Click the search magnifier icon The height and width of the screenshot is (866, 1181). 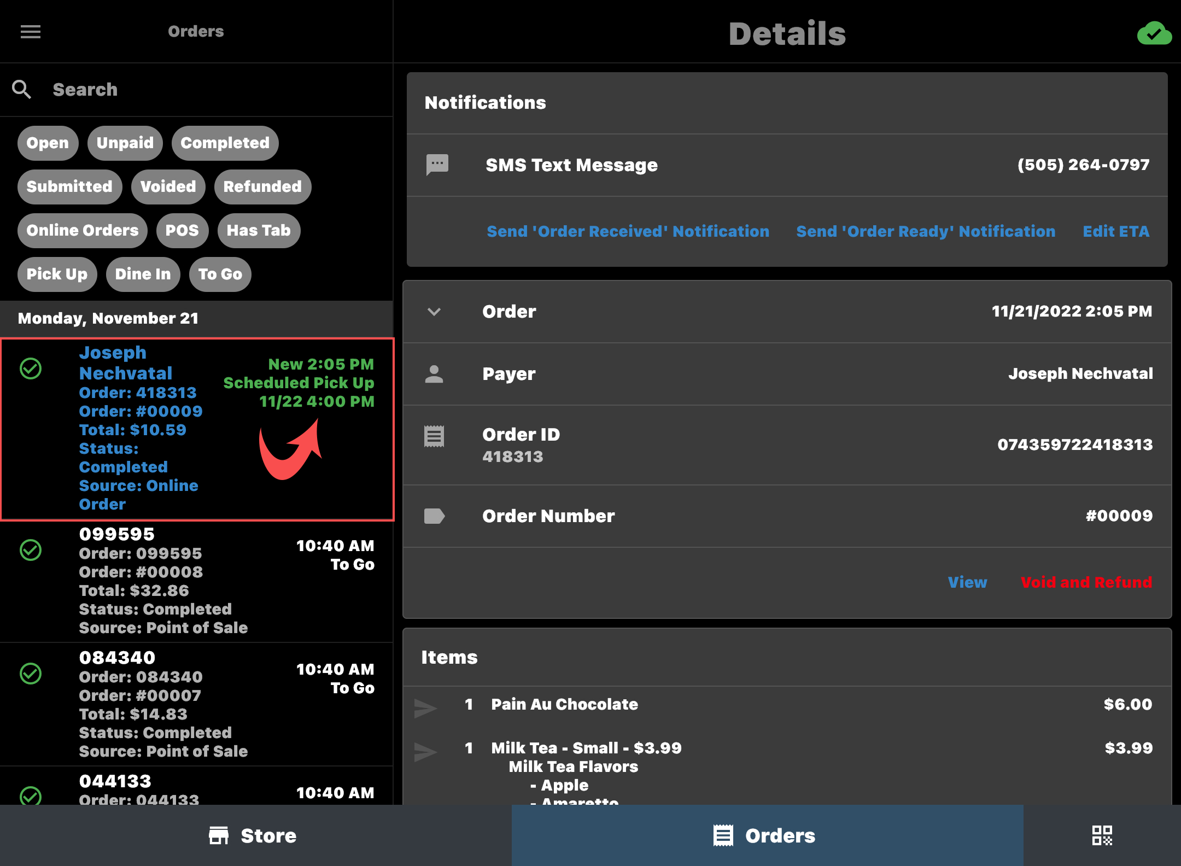[22, 89]
